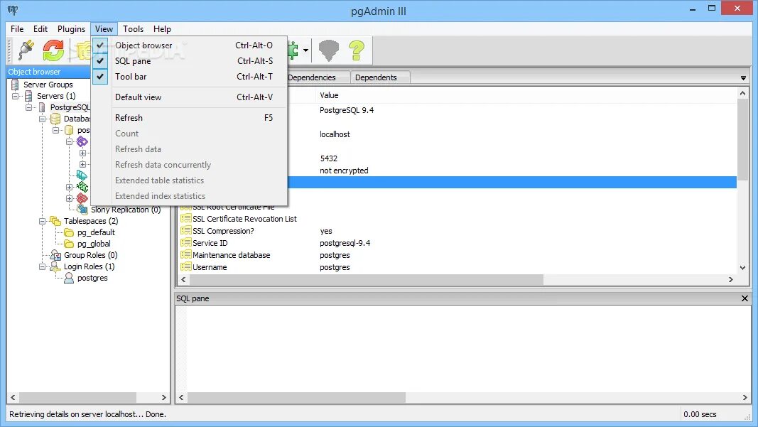Click inside the SQL pane text area
Image resolution: width=758 pixels, height=427 pixels.
(x=468, y=347)
